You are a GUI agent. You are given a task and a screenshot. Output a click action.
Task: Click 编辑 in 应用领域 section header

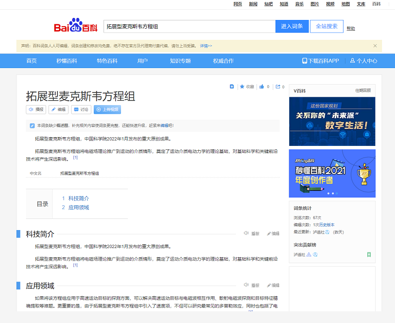tap(273, 285)
